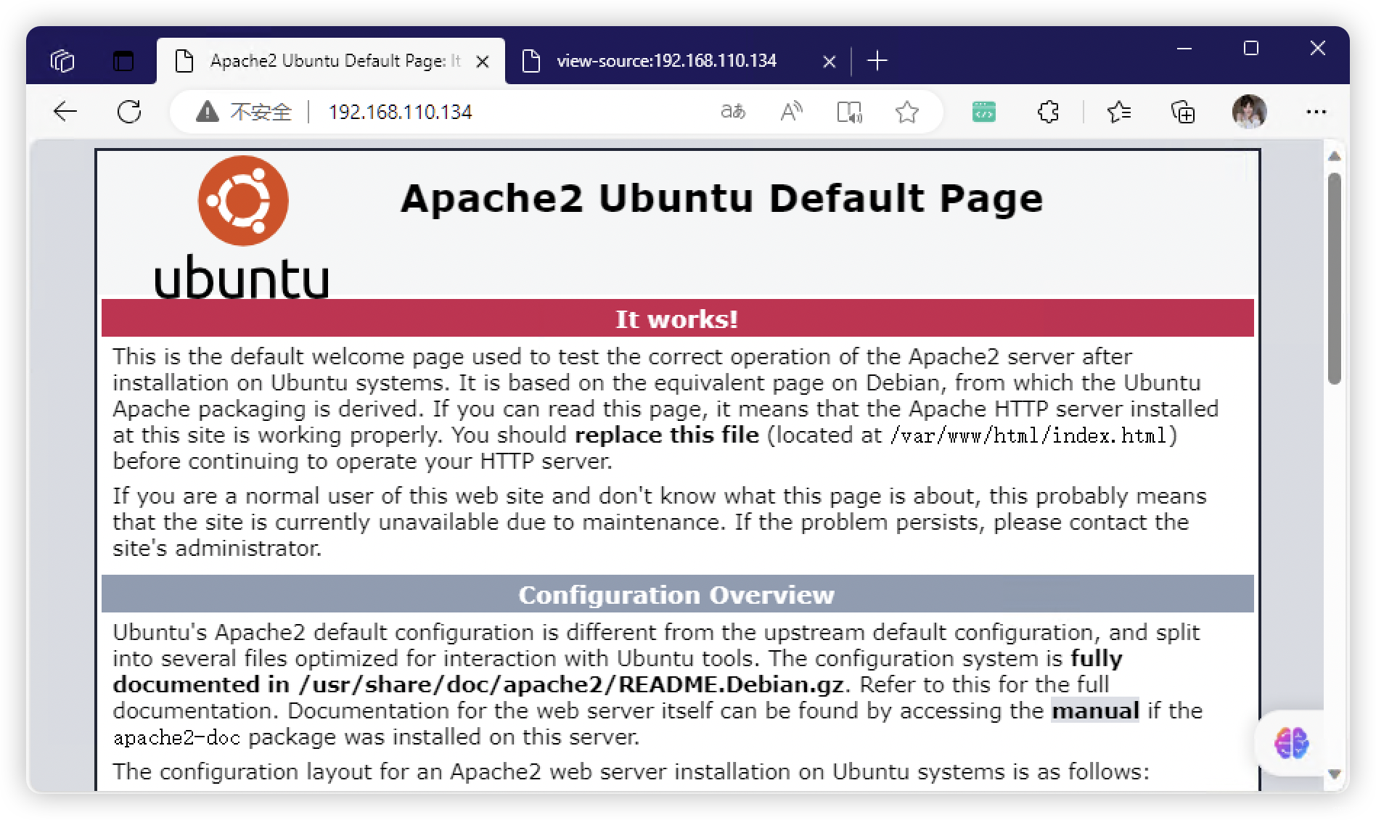Viewport: 1376px width, 820px height.
Task: Open the favorites list icon
Action: click(x=1119, y=112)
